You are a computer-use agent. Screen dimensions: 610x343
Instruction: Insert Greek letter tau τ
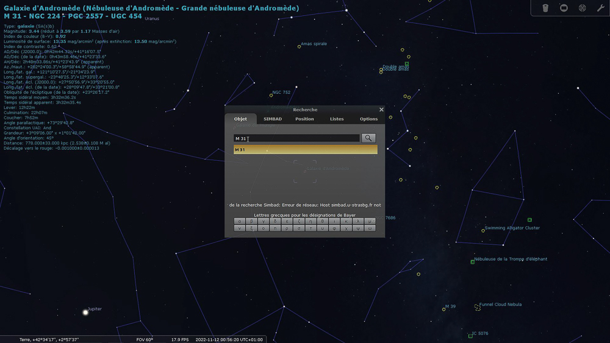tap(310, 228)
